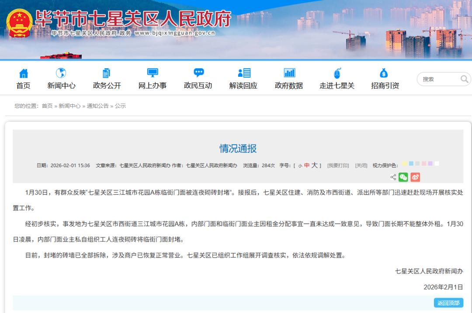This screenshot has height=313, width=472.
Task: Click the document icon for 政务公开
Action: (x=107, y=73)
